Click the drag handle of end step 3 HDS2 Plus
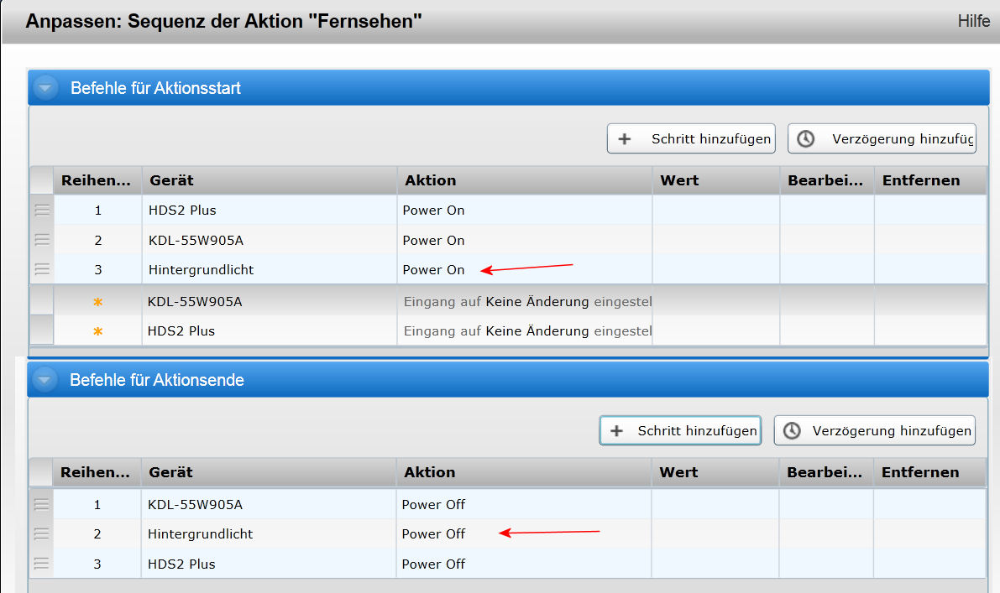The height and width of the screenshot is (593, 1000). [41, 564]
